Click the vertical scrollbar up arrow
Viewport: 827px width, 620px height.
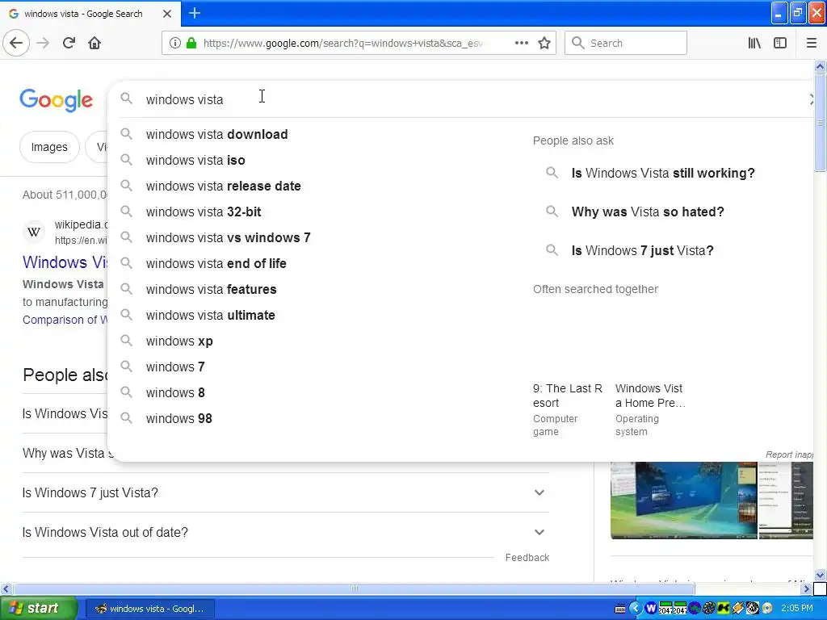(x=820, y=66)
